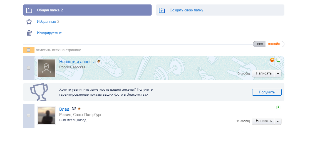This screenshot has height=154, width=325.
Task: Click the trophy icon in the promo banner
Action: (39, 92)
